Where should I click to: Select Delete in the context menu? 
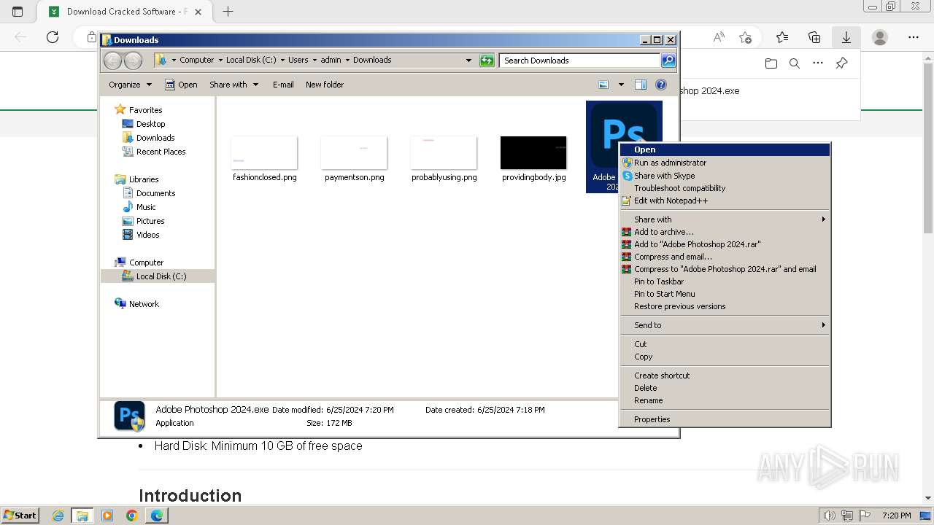(x=725, y=388)
